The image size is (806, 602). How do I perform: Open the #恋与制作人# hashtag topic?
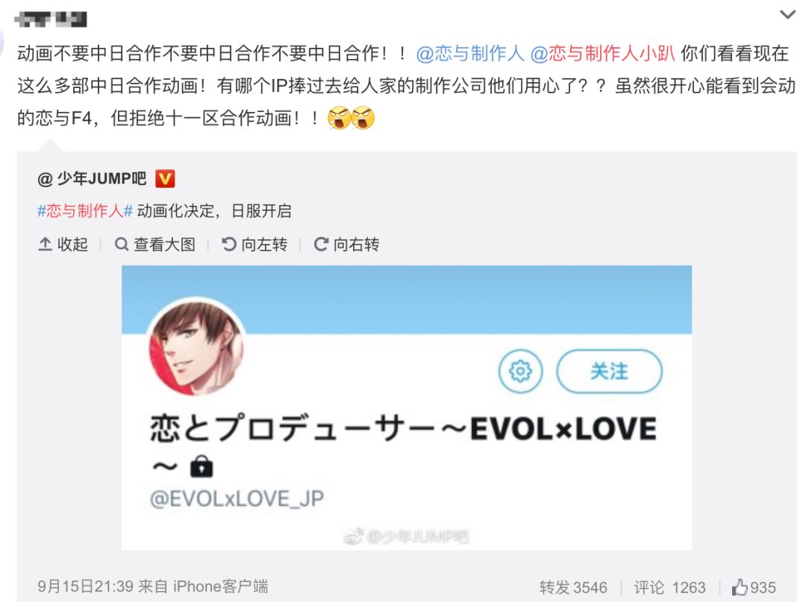[85, 211]
